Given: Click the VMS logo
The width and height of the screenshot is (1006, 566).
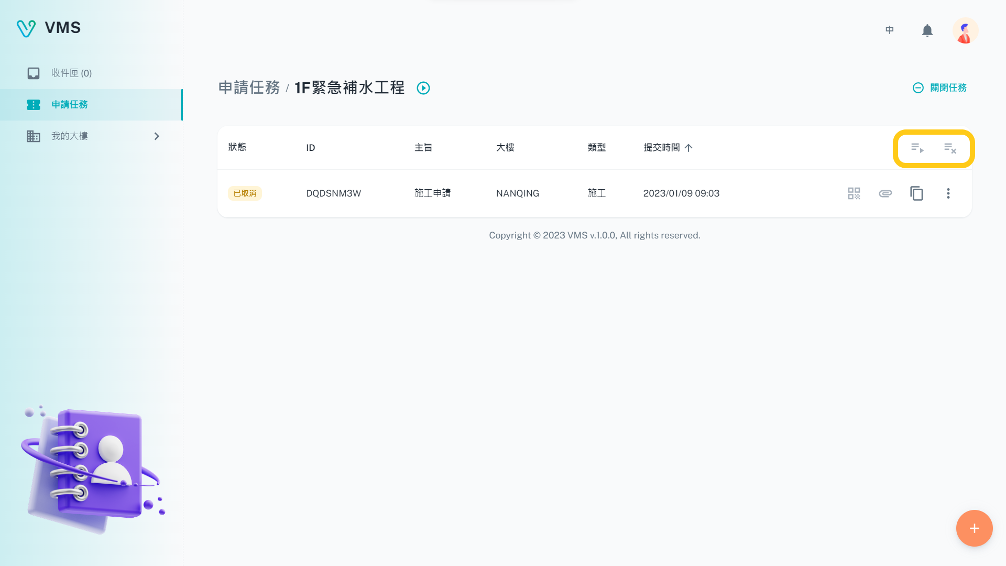Looking at the screenshot, I should click(x=49, y=28).
